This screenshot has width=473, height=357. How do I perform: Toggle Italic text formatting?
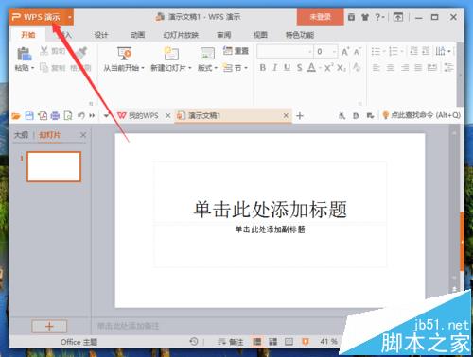coord(274,67)
